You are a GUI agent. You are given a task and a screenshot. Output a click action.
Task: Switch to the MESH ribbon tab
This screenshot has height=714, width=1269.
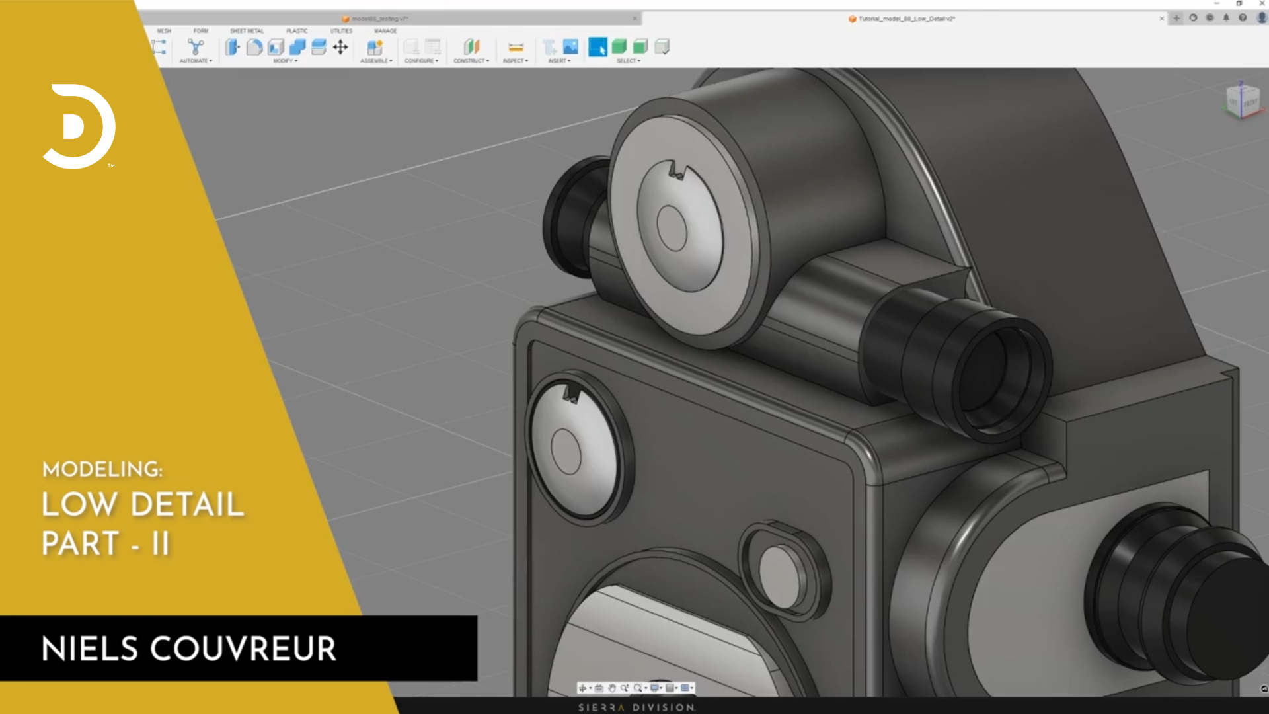[x=164, y=31]
